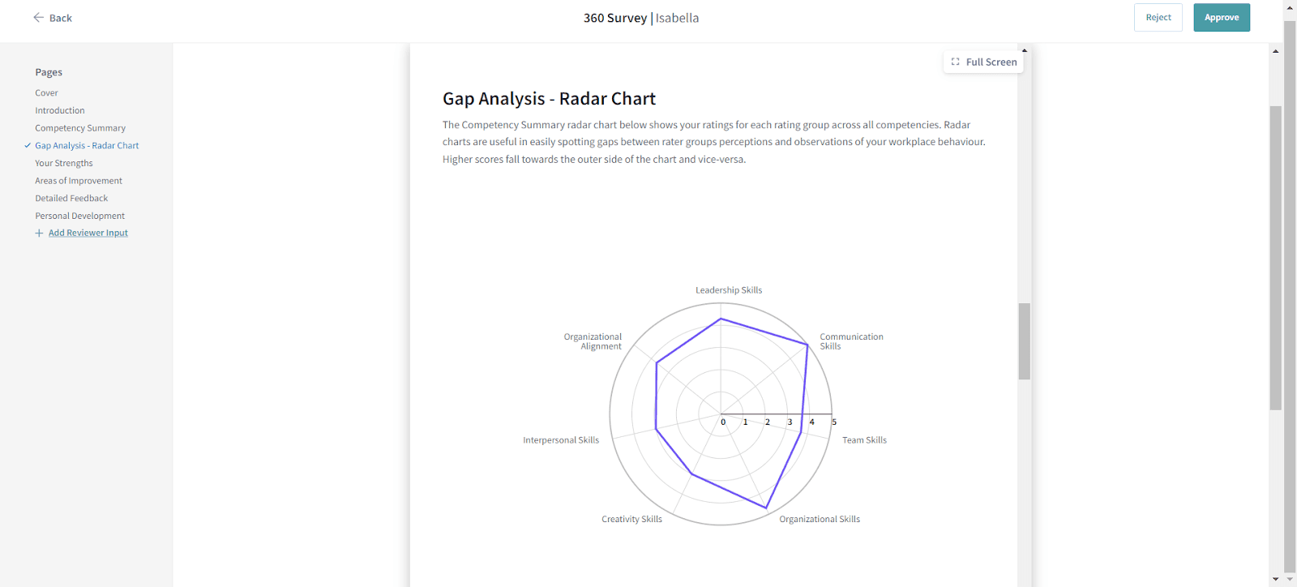The image size is (1297, 587).
Task: Click the Full Screen expand icon
Action: pos(955,62)
